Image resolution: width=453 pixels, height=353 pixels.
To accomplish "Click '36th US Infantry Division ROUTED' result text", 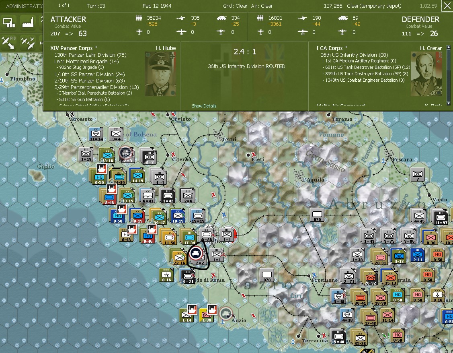I will click(246, 66).
